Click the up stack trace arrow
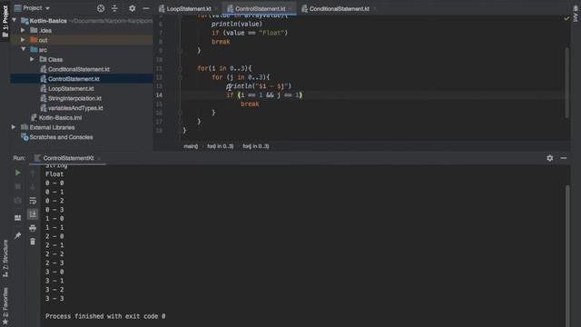Viewport: 581px width, 327px height. coord(33,173)
